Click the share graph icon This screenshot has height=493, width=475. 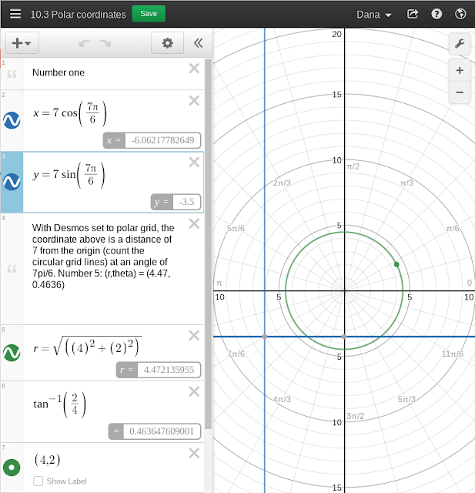[413, 14]
